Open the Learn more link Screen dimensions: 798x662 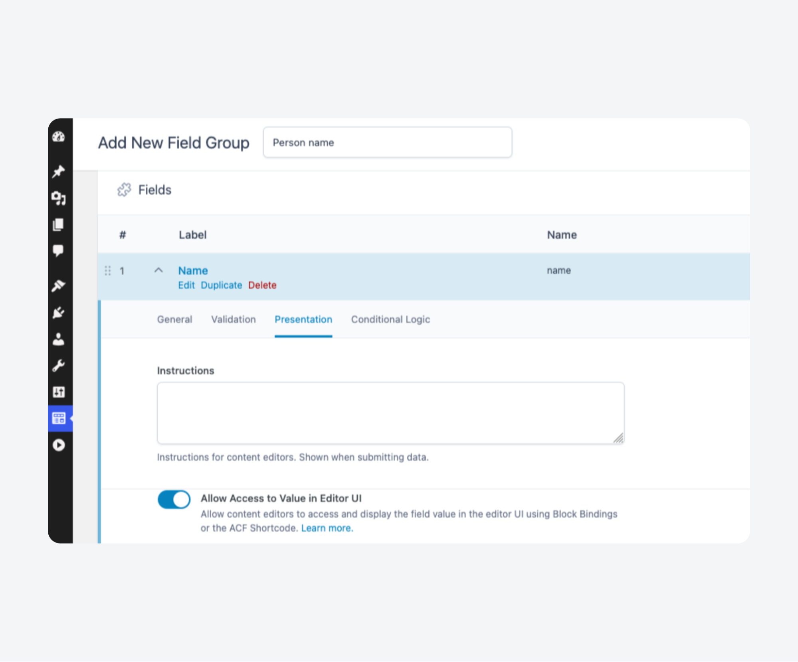pos(327,528)
